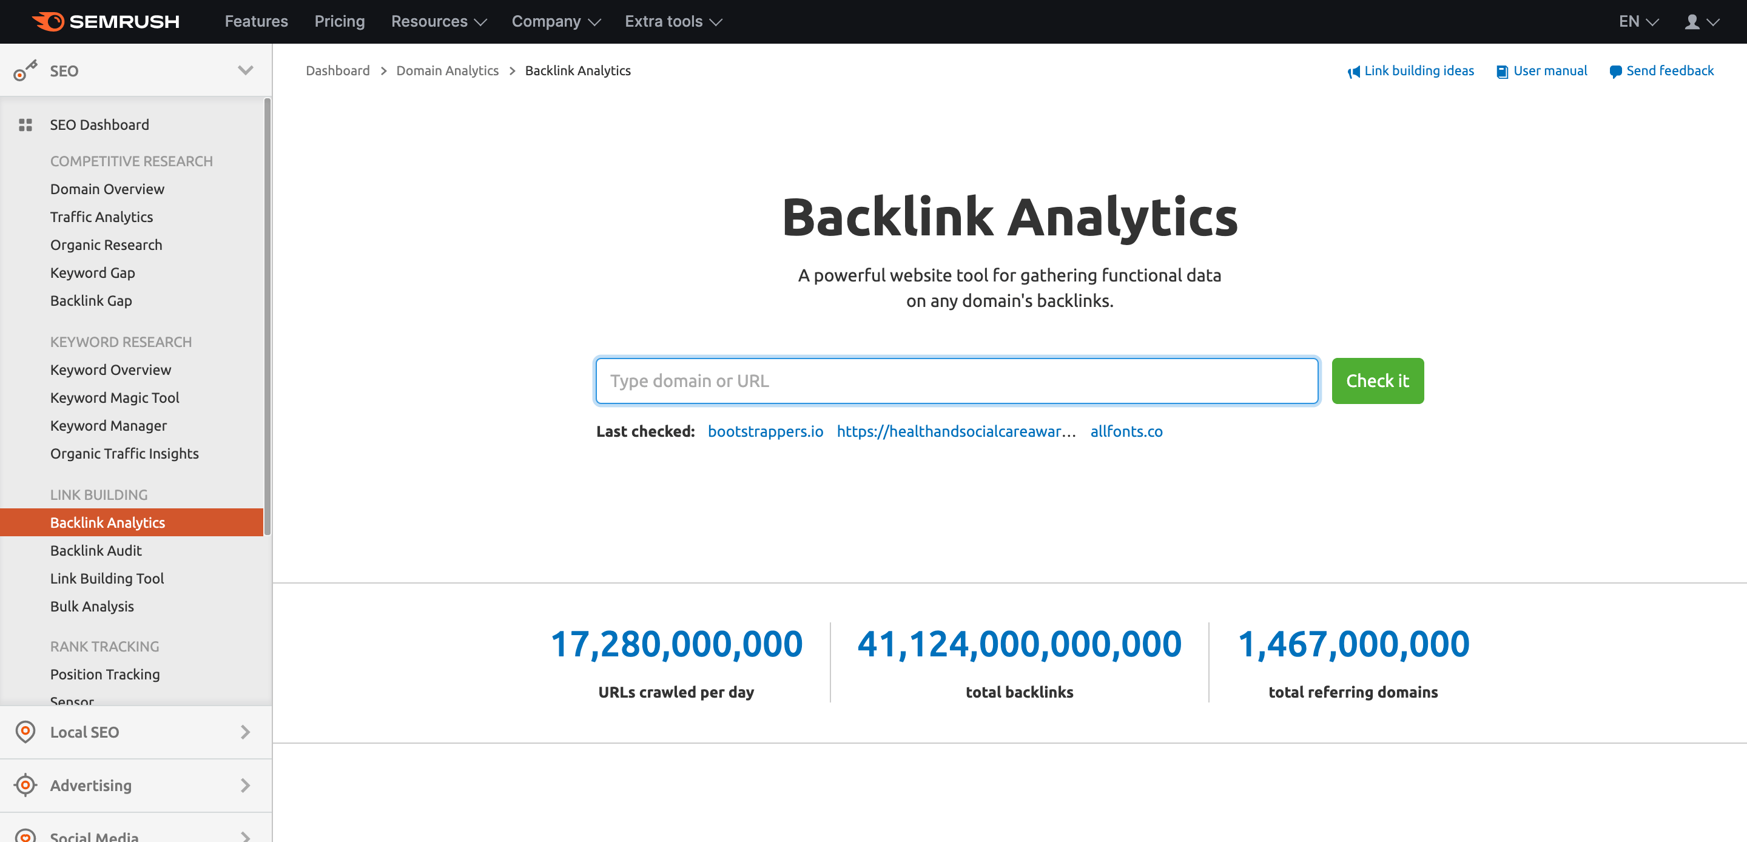Screen dimensions: 1747x842
Task: Click the 17,280,000,000 URLs crawled figure
Action: 676,644
